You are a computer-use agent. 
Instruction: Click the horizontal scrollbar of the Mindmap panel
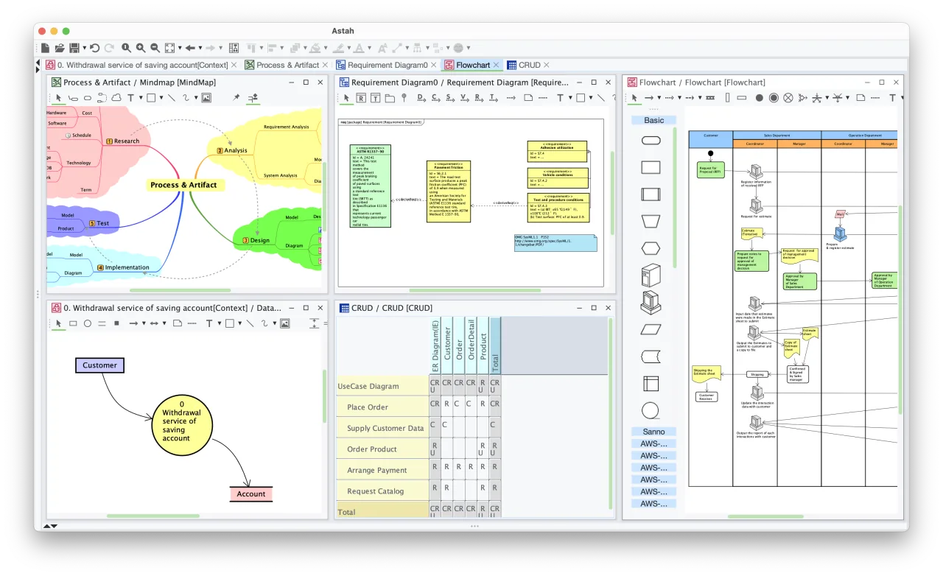(x=180, y=290)
